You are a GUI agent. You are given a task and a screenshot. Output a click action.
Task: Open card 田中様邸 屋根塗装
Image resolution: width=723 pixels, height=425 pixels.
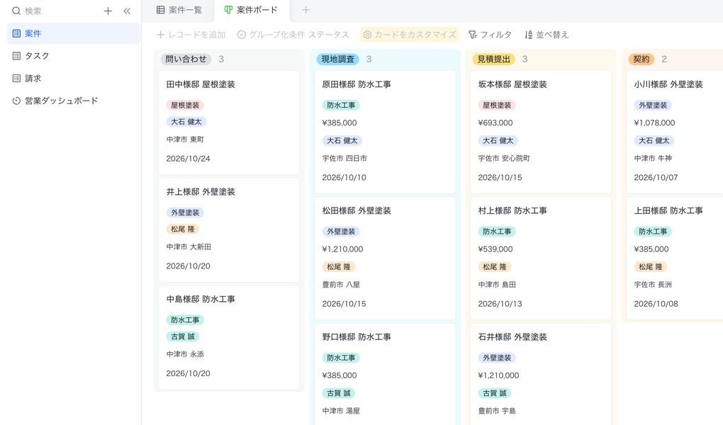click(x=229, y=123)
